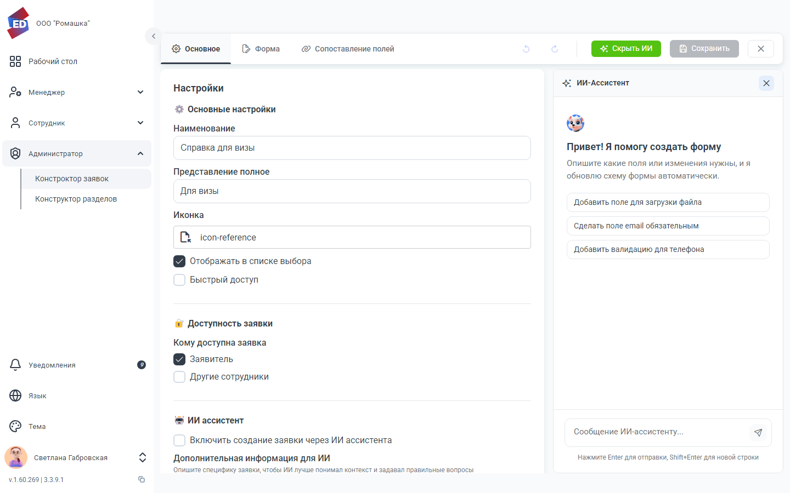Click the Скрыть ИИ button
The height and width of the screenshot is (493, 790).
click(626, 49)
